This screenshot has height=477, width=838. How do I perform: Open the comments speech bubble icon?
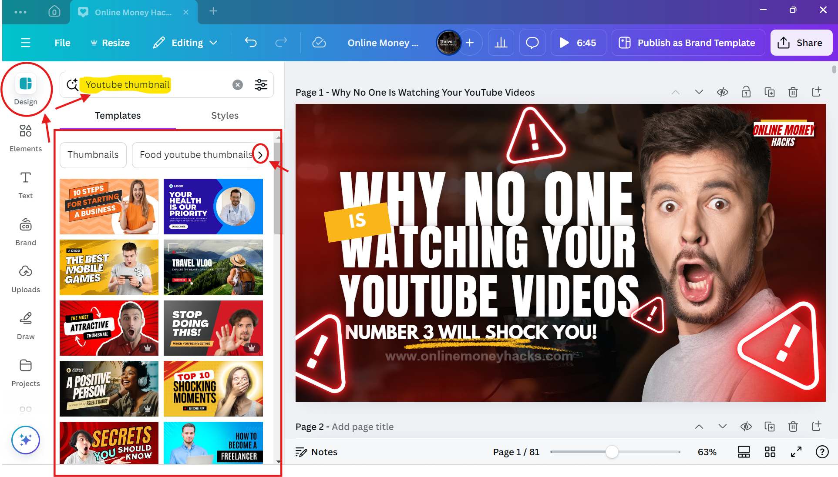[532, 43]
